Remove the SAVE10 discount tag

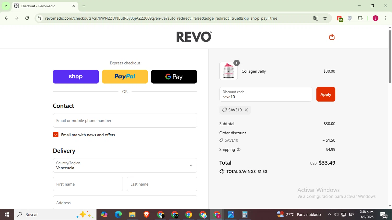coord(246,110)
